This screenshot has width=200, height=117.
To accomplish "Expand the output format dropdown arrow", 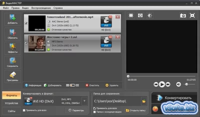I will click(x=84, y=101).
